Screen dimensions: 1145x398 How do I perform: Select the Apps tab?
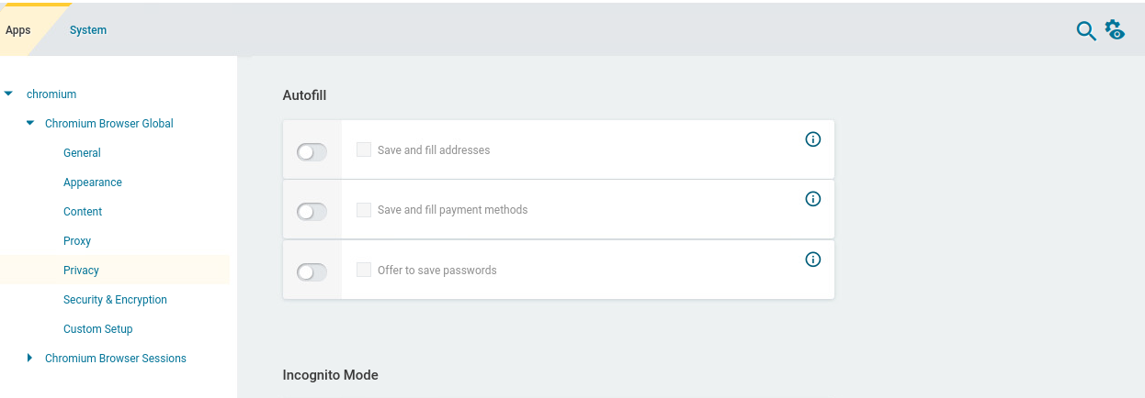pyautogui.click(x=18, y=30)
